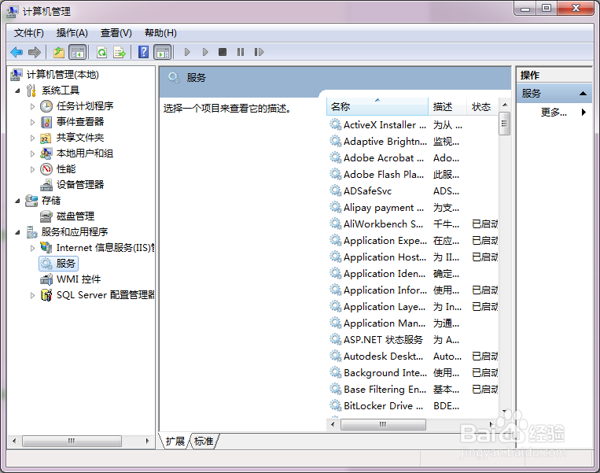Expand the 本地用户和组 branch arrow
600x473 pixels.
32,153
